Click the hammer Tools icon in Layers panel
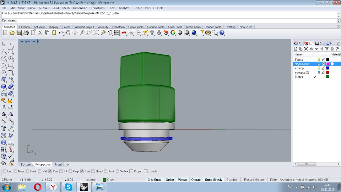 (337, 49)
